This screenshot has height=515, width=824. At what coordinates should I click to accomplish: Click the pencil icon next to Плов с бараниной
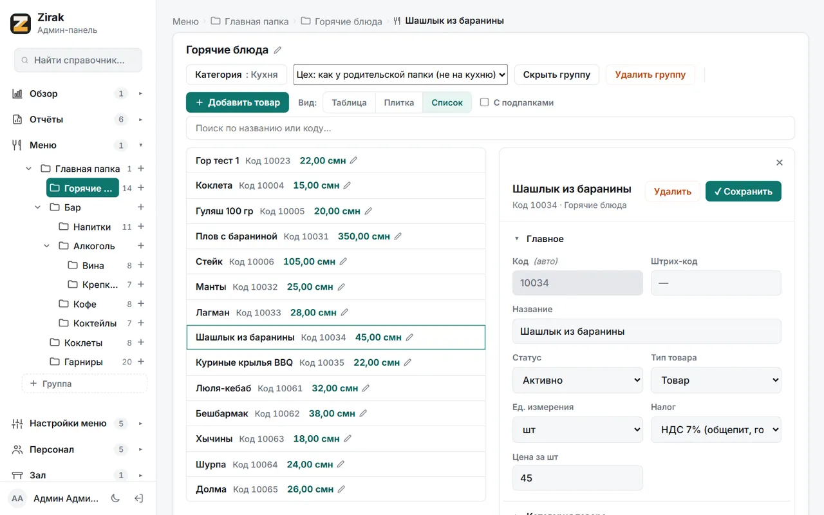tap(398, 236)
